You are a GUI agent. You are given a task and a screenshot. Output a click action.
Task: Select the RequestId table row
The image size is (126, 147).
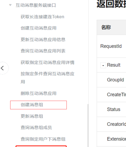tap(112, 46)
